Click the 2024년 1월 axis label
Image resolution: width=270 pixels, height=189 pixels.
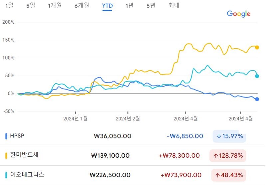(x=76, y=118)
